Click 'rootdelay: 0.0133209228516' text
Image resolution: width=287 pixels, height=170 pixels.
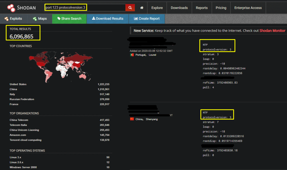[223, 136]
